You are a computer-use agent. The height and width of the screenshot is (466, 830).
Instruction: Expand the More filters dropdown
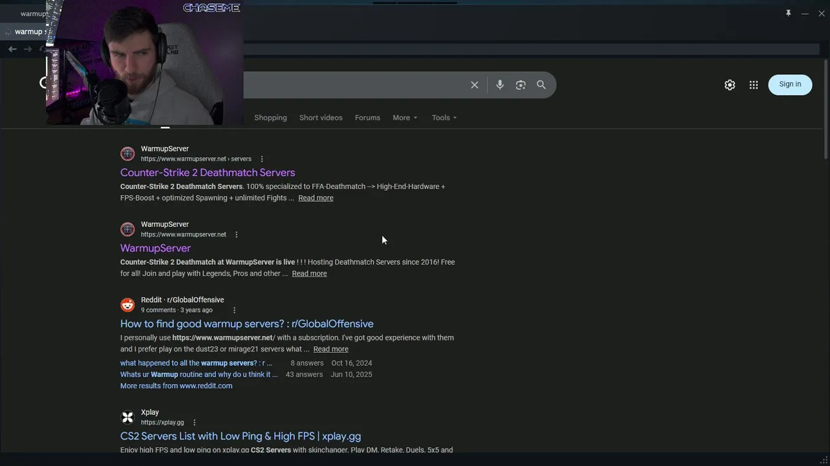[x=405, y=118]
